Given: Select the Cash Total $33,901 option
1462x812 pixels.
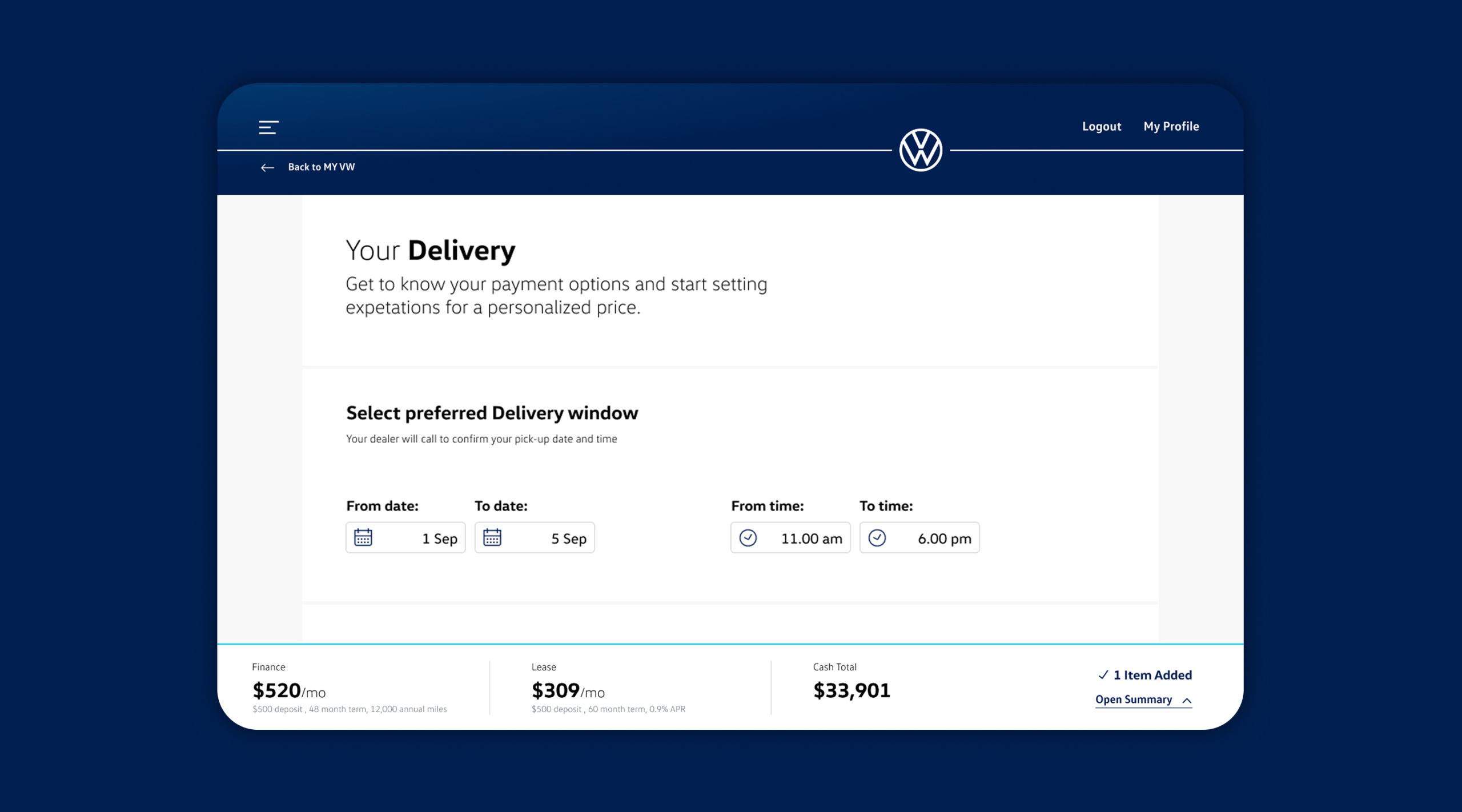Looking at the screenshot, I should 851,690.
